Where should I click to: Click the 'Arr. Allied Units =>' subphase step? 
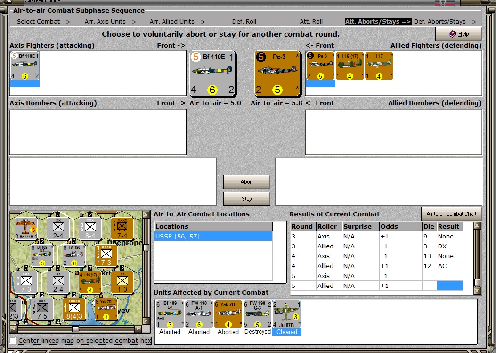tap(177, 22)
